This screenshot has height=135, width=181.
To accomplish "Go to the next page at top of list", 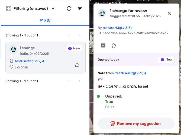I will [80, 35].
